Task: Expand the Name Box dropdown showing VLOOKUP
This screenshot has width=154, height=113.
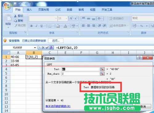Action: coord(35,48)
